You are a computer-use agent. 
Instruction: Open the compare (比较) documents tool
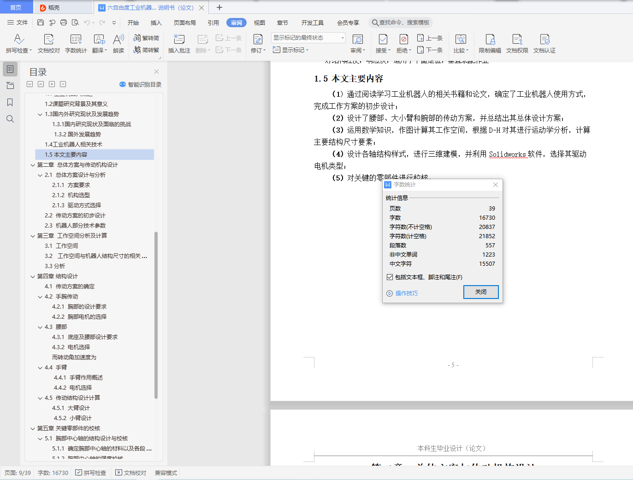pyautogui.click(x=461, y=44)
